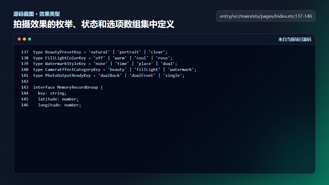Image resolution: width=329 pixels, height=185 pixels.
Task: Click line number 137
Action: point(25,52)
